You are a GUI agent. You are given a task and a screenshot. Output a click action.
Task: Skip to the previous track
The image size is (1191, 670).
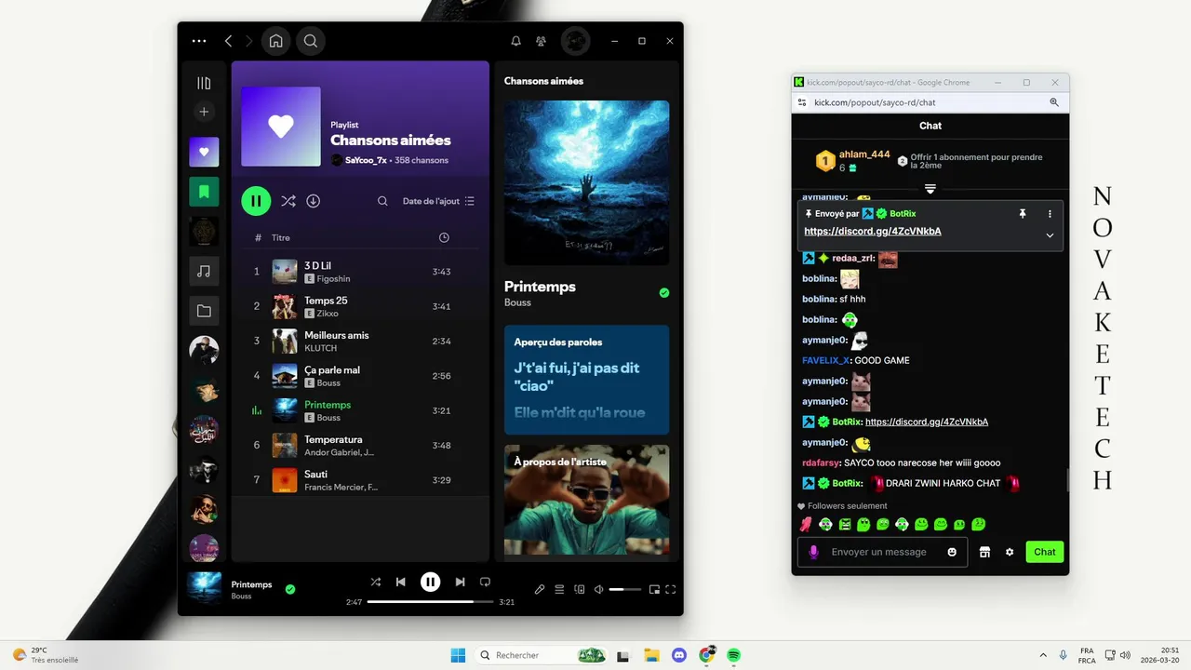[400, 582]
